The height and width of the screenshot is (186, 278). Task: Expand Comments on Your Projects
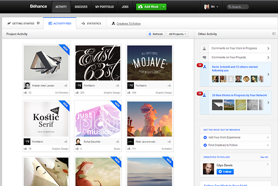pos(236,58)
